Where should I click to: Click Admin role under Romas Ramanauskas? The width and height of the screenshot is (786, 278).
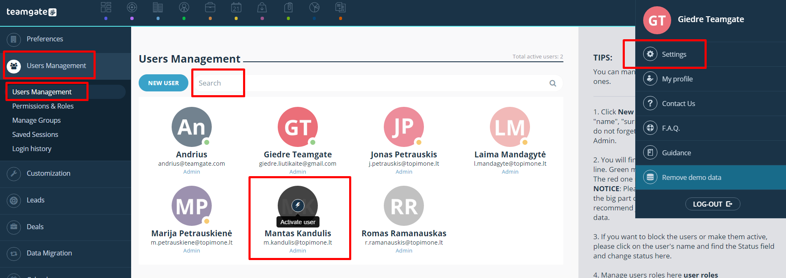(x=404, y=250)
